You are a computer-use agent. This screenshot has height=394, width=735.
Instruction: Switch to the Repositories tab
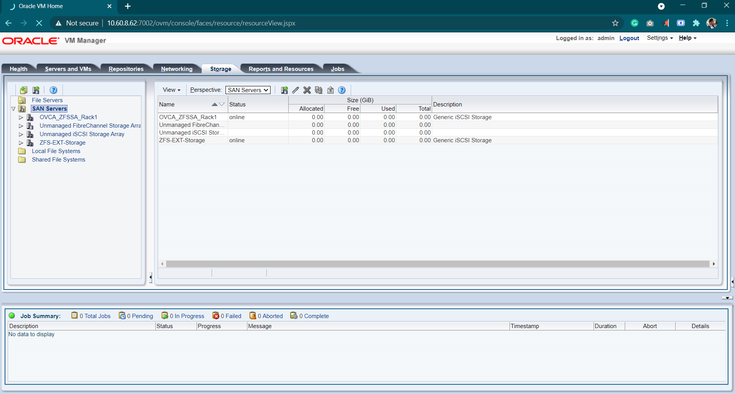(126, 69)
